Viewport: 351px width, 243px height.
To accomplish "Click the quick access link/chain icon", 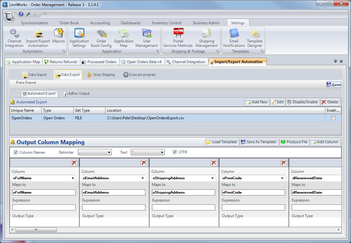I will [28, 14].
